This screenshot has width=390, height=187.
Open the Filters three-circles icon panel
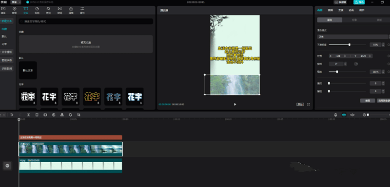pos(71,10)
